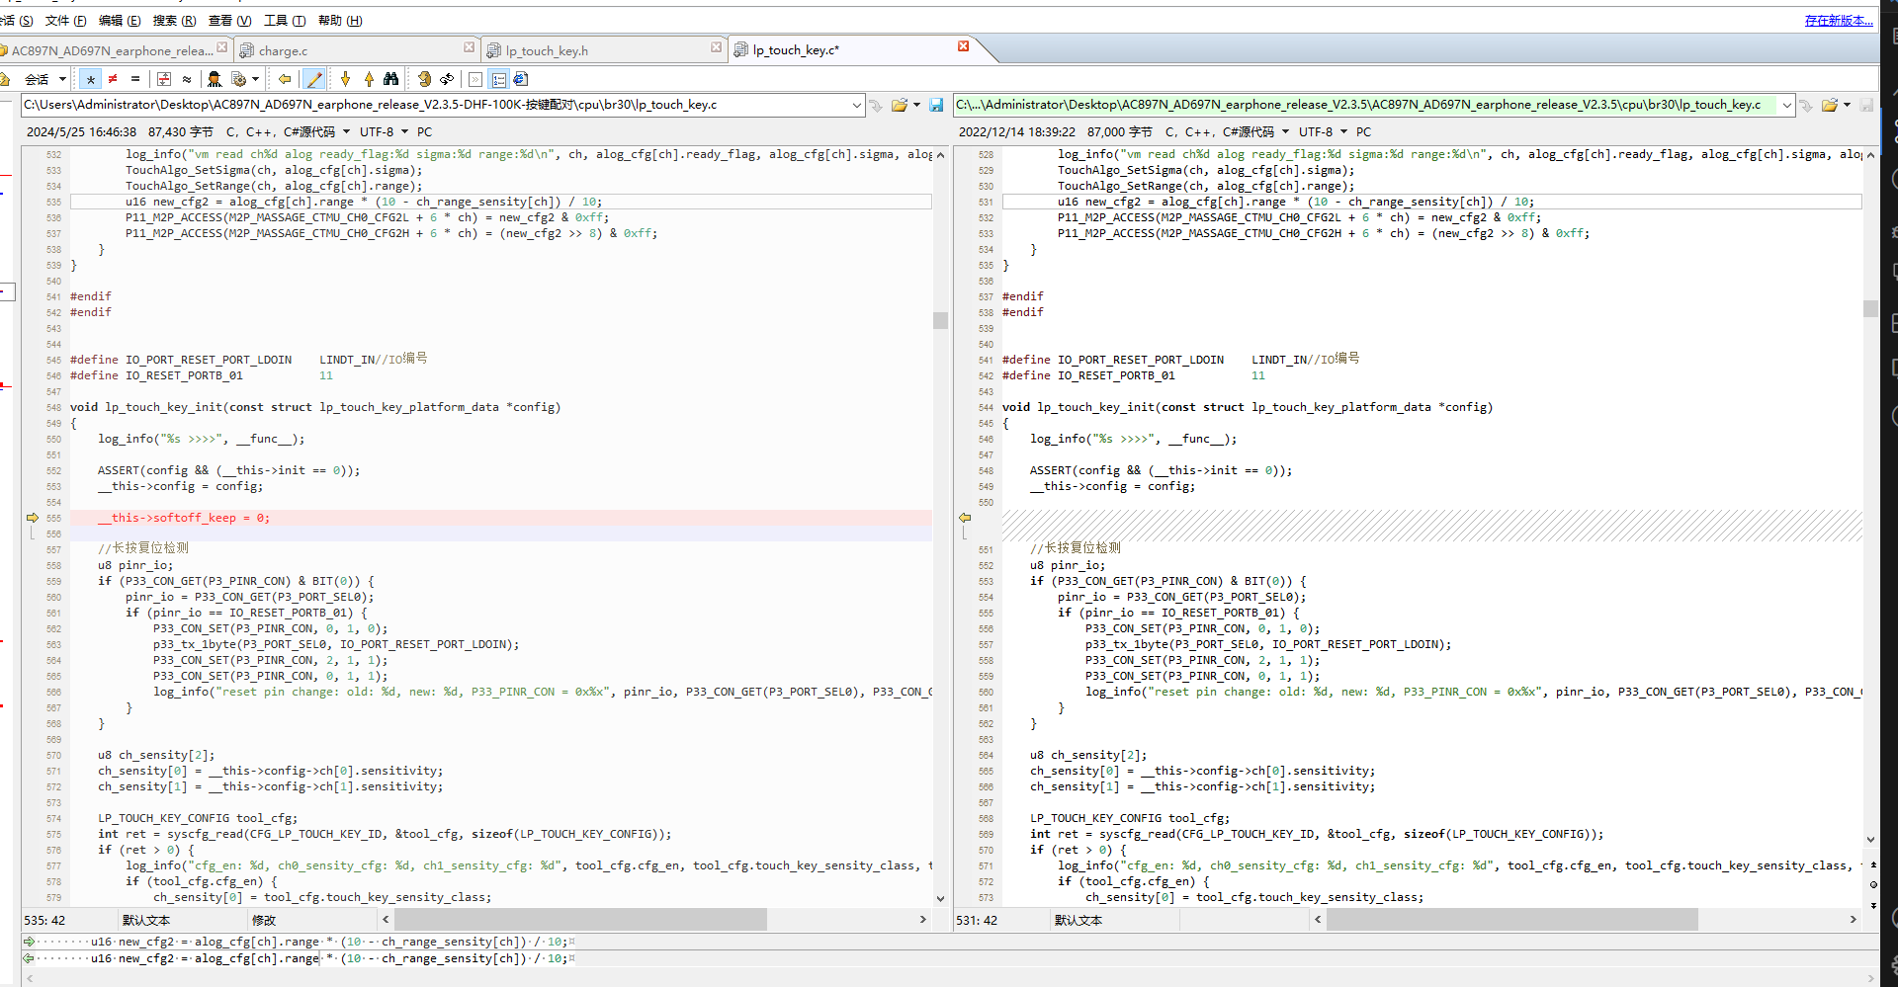The height and width of the screenshot is (987, 1898).
Task: Click right pane horizontal scroll left arrow
Action: pos(1317,920)
